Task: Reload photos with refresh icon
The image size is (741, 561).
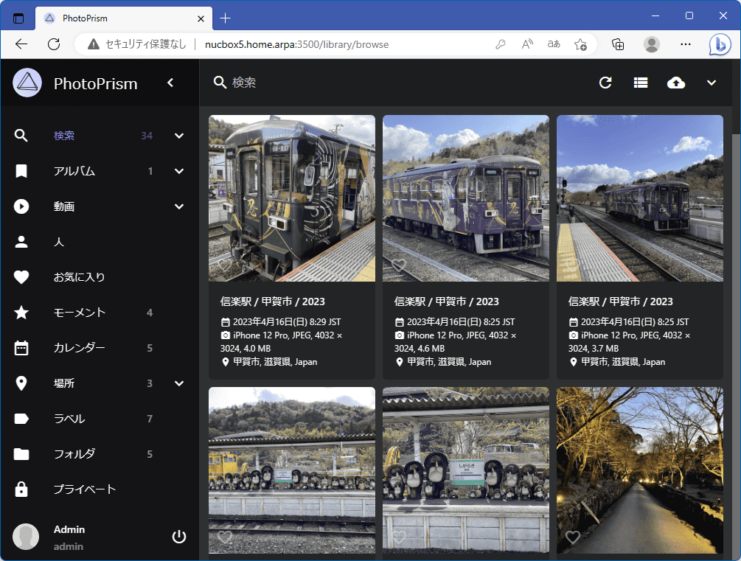Action: pos(605,83)
